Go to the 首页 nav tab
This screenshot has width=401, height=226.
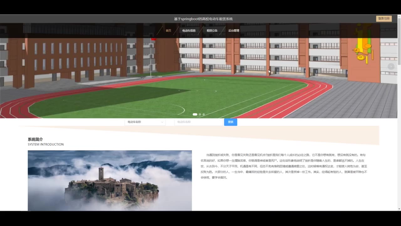pos(169,30)
